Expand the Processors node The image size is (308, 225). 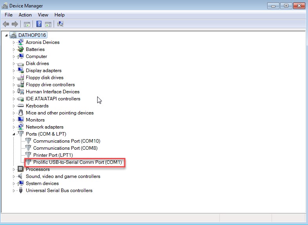(x=14, y=169)
